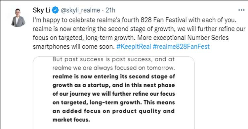Viewport: 248px width, 129px height.
Task: Follow the #KeepItReal hashtag
Action: click(134, 47)
